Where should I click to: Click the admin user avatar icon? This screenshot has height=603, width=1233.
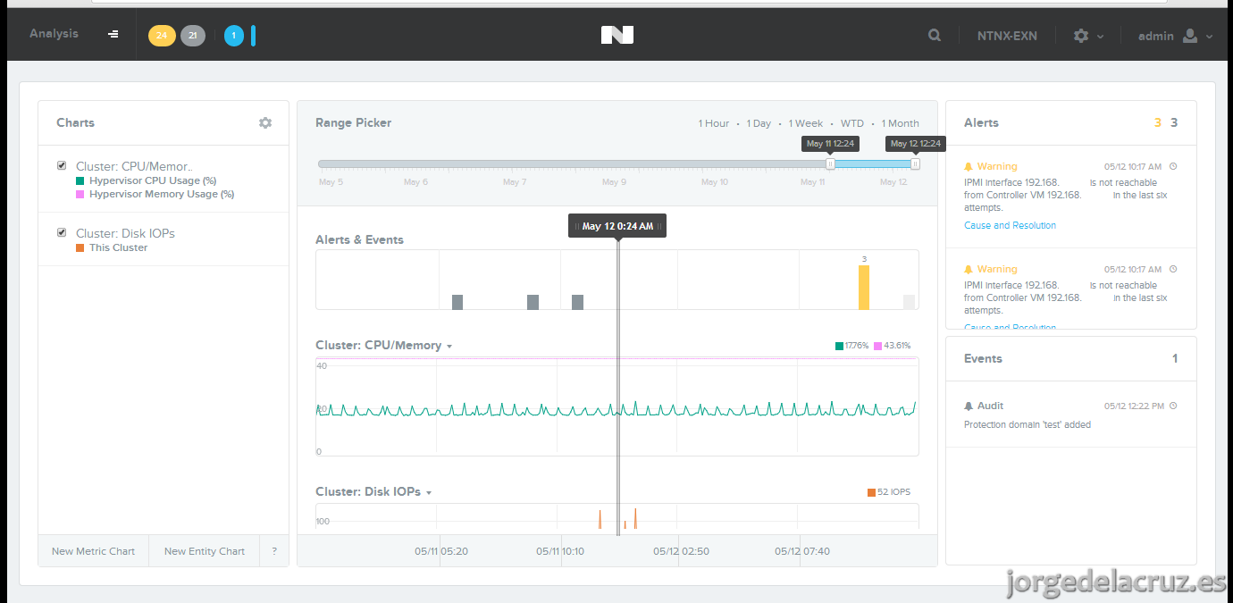click(x=1189, y=36)
